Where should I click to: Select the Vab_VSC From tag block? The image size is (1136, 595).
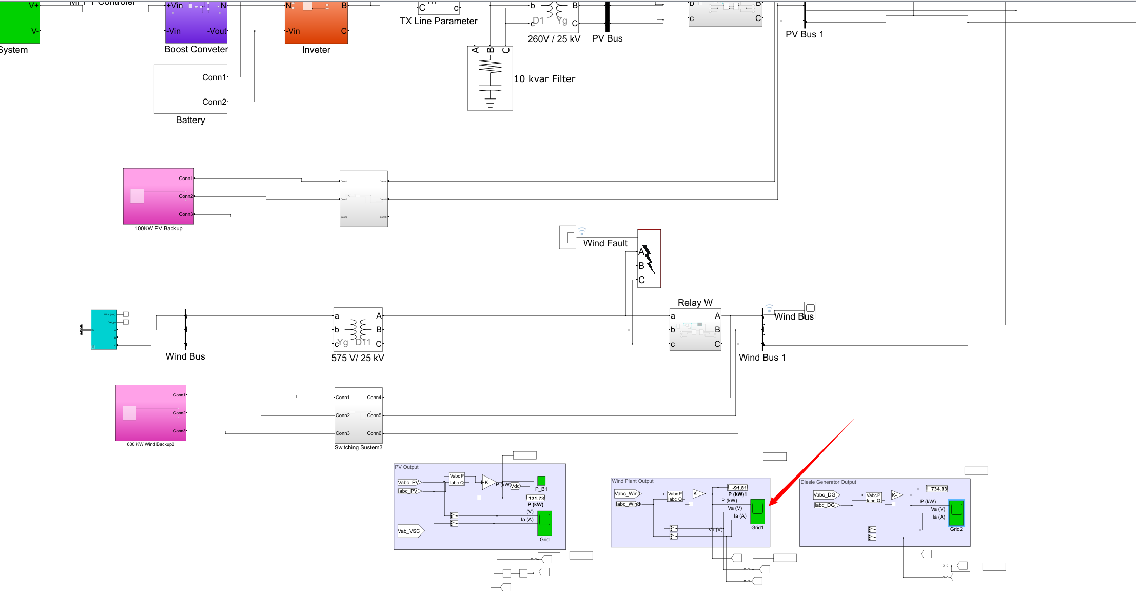[x=410, y=531]
